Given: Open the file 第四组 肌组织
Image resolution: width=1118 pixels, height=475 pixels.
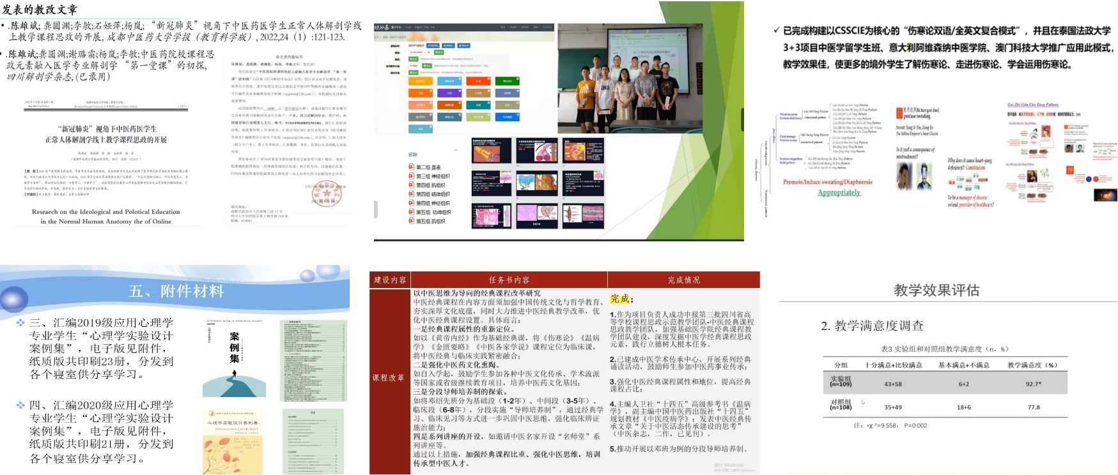Looking at the screenshot, I should (431, 185).
